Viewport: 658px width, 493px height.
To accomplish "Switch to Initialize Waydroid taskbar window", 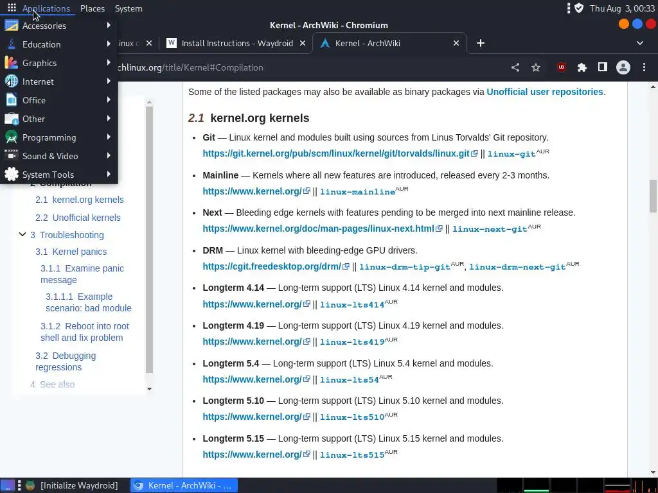I will pos(72,485).
